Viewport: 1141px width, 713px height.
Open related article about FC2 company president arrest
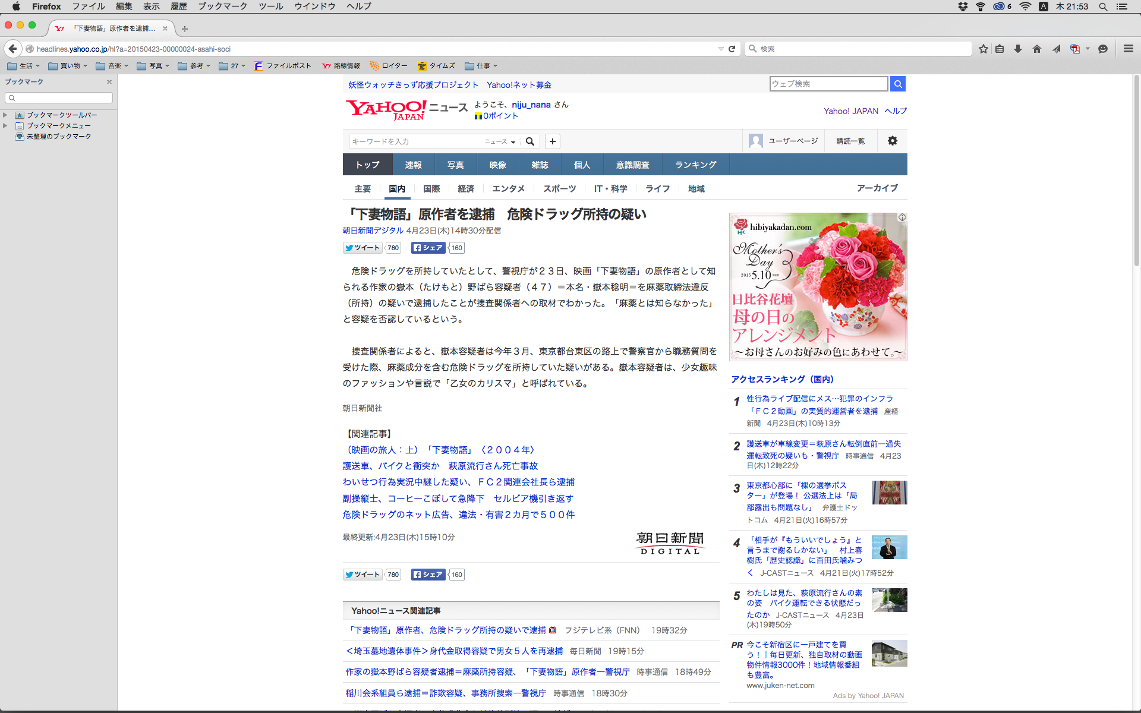pos(458,482)
